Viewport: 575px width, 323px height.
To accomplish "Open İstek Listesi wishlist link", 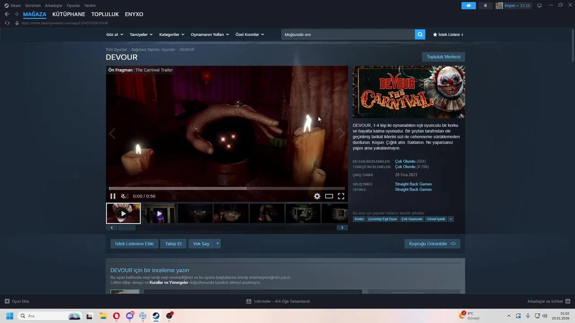I will click(448, 35).
